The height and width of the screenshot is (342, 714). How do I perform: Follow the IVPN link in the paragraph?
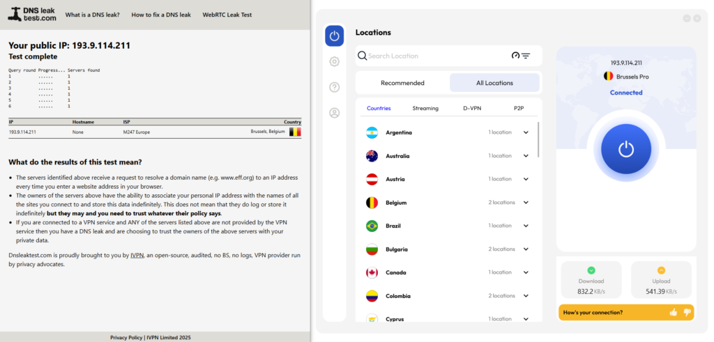137,256
